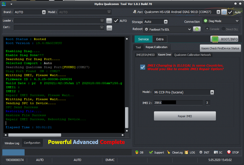The height and width of the screenshot is (165, 244).
Task: Expand the Brand dropdown
Action: click(44, 12)
